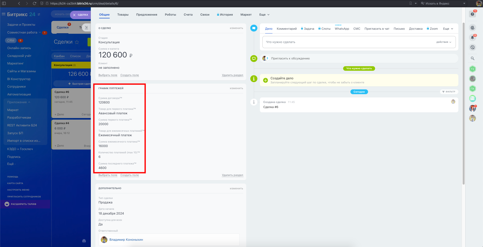Switch to the Товары tab
Screen dimensions: 483x247
point(123,15)
